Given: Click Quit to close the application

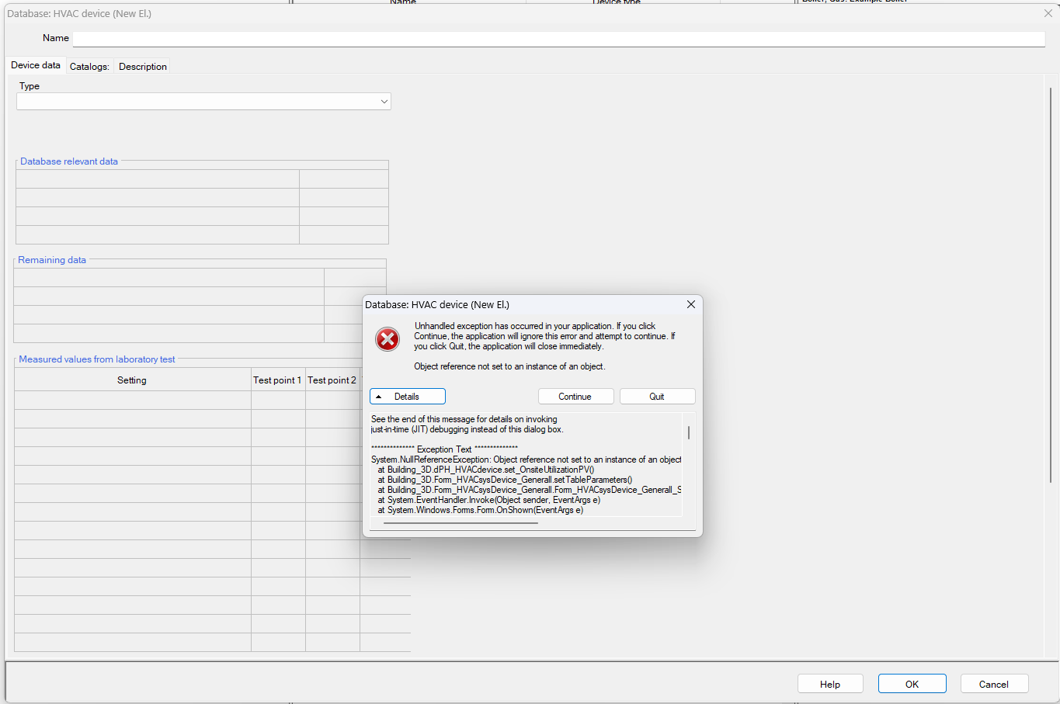Looking at the screenshot, I should pyautogui.click(x=656, y=396).
